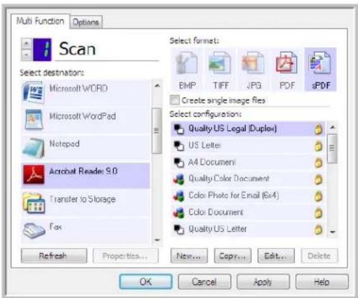The width and height of the screenshot is (358, 298).
Task: Click the destination list scrollbar thumb
Action: tap(157, 131)
